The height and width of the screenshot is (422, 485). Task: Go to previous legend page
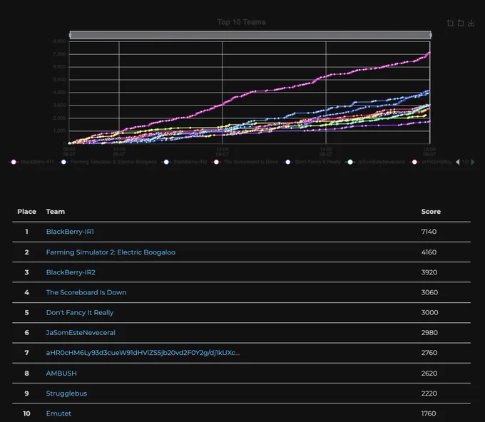click(457, 162)
